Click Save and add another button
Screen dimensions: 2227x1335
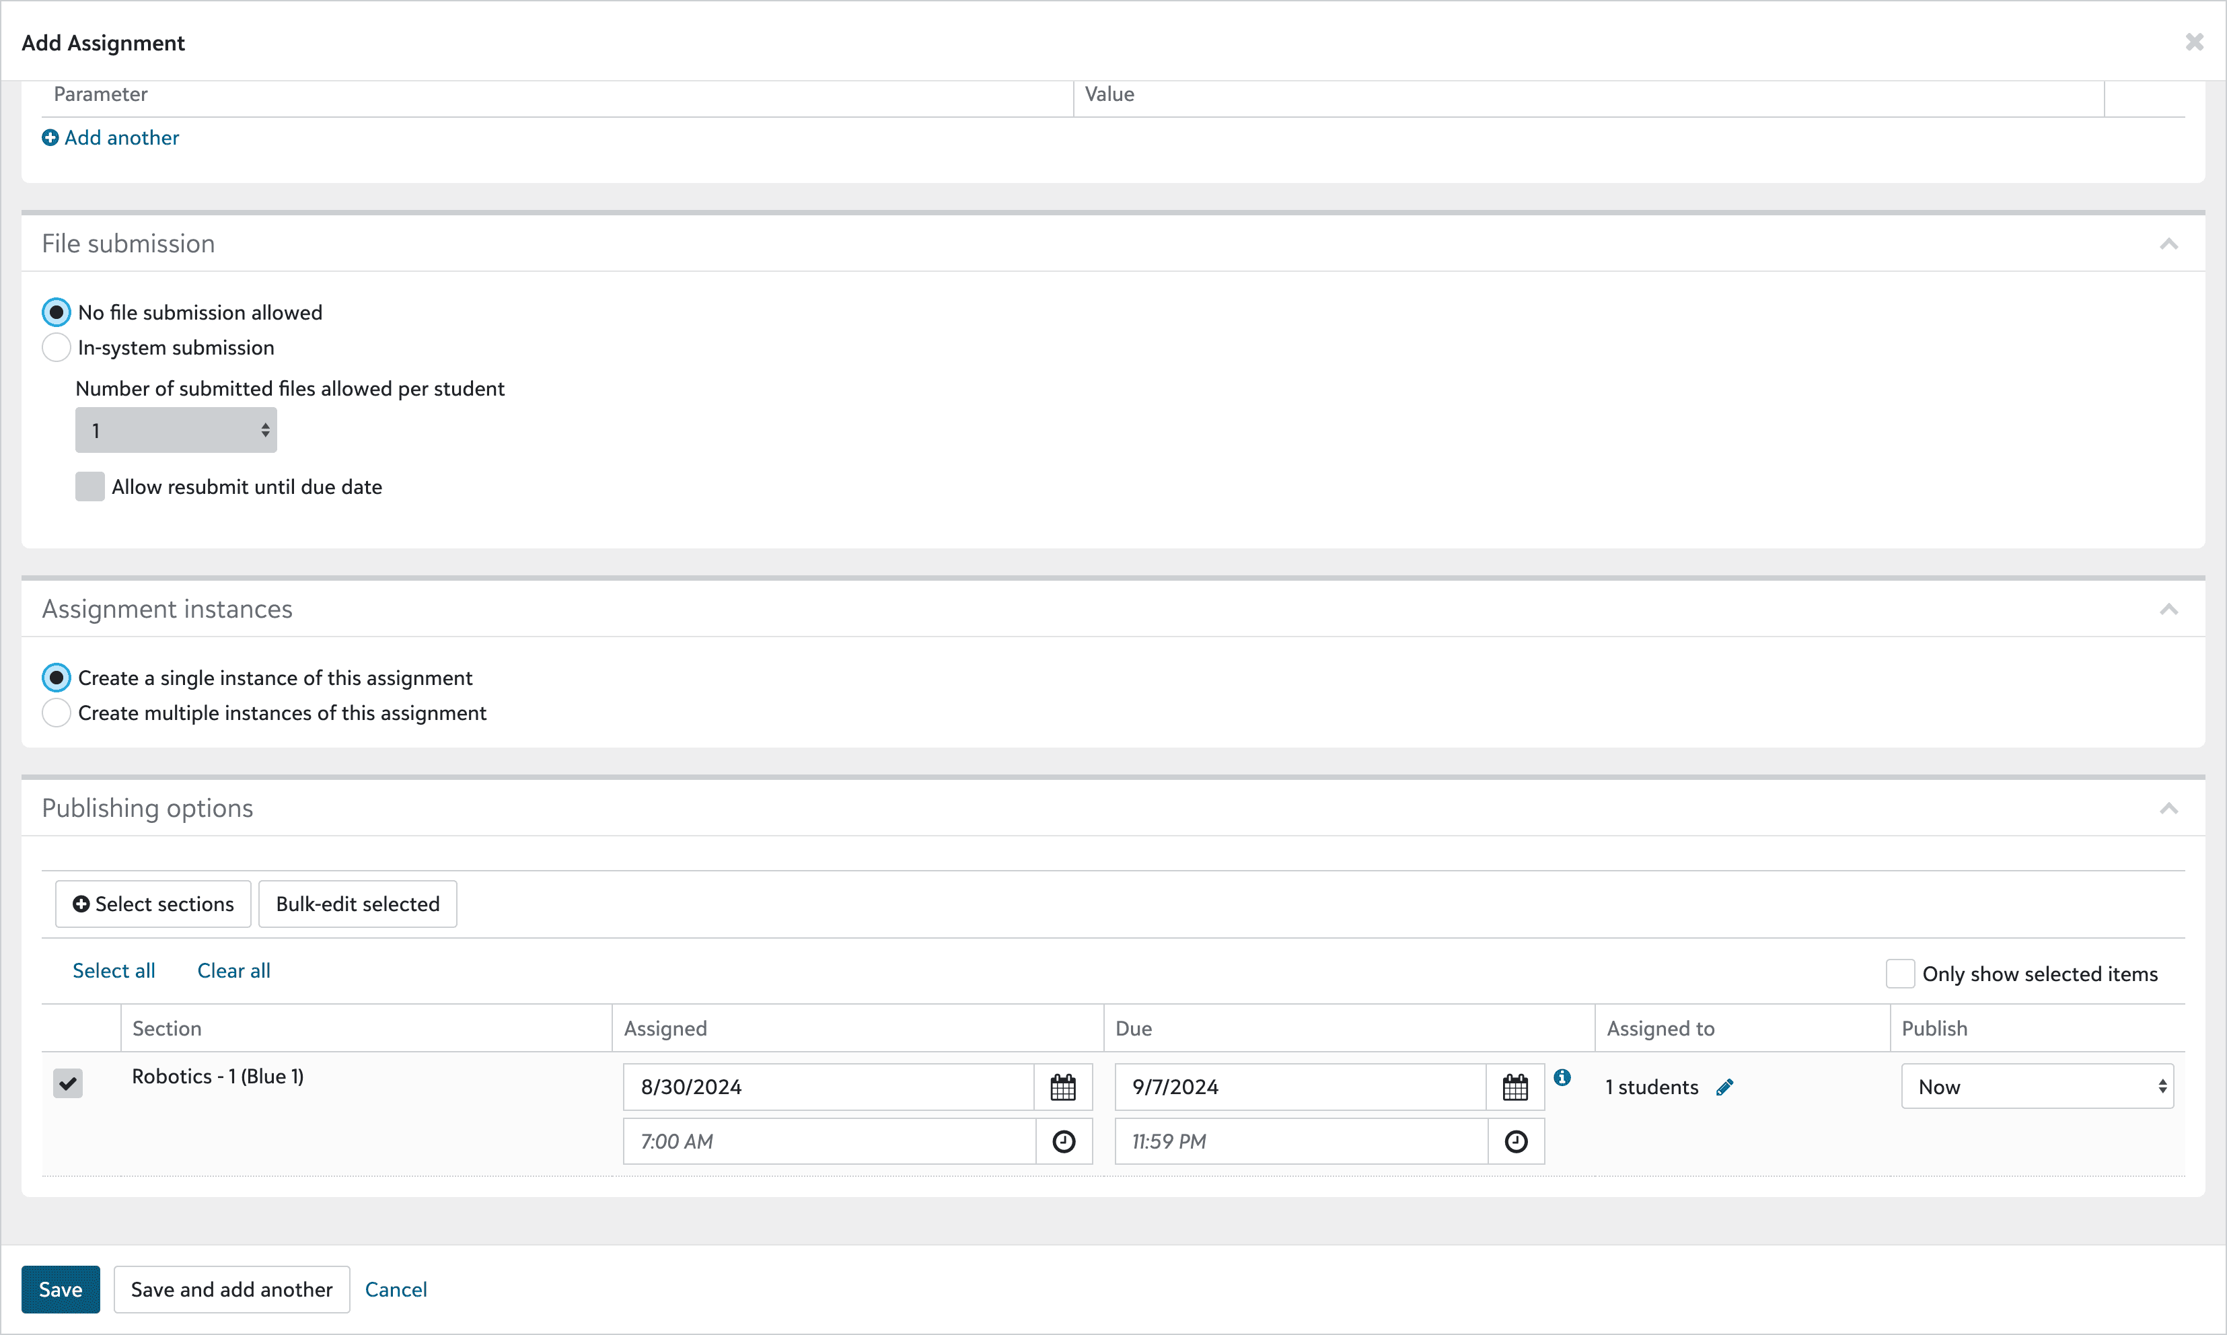click(232, 1289)
